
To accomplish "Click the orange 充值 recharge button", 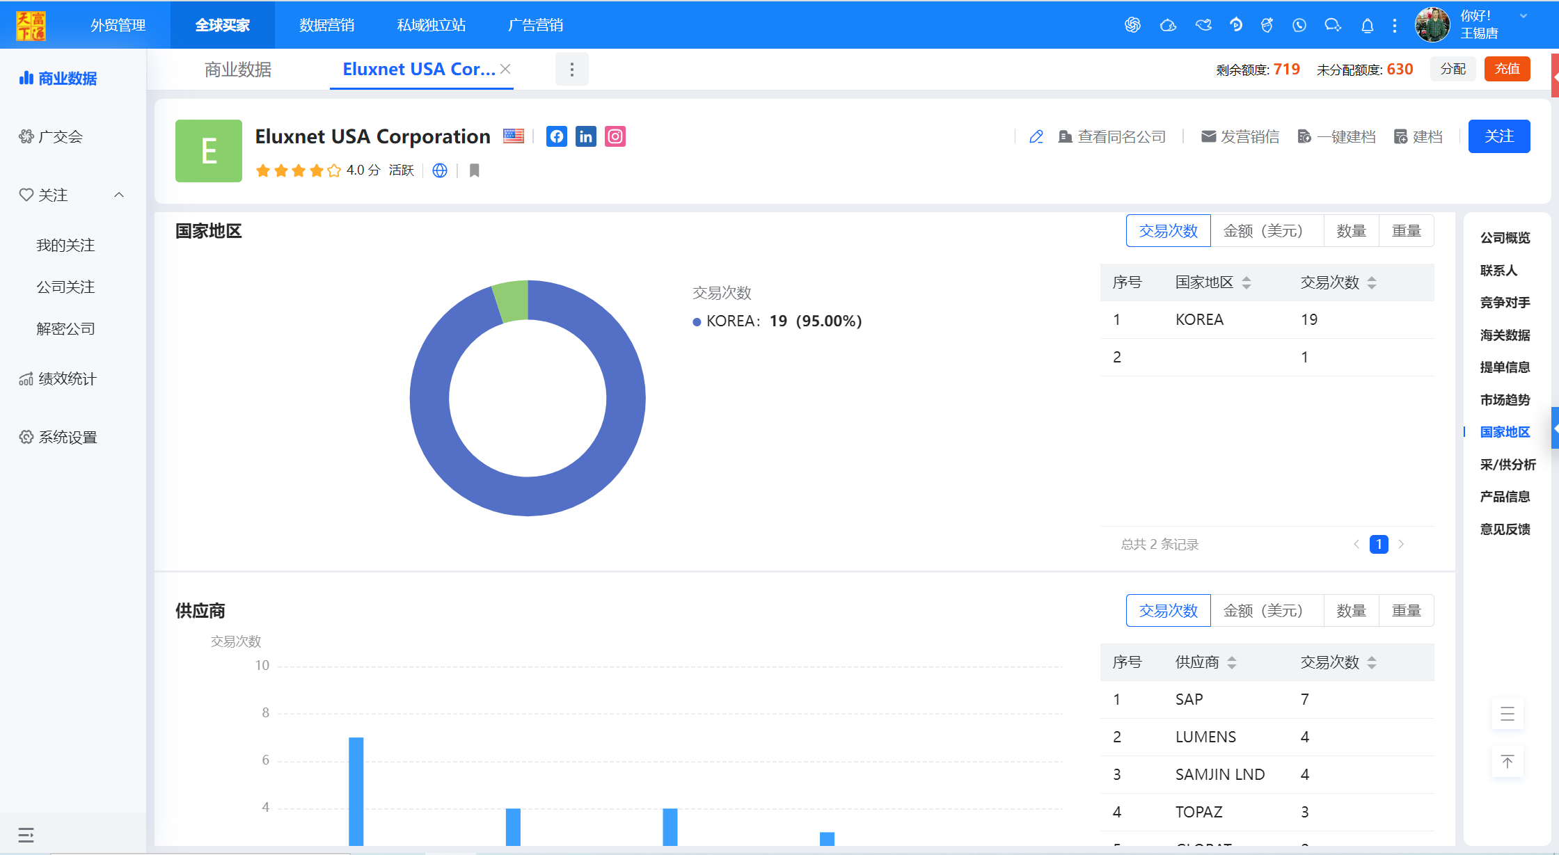I will pos(1507,69).
